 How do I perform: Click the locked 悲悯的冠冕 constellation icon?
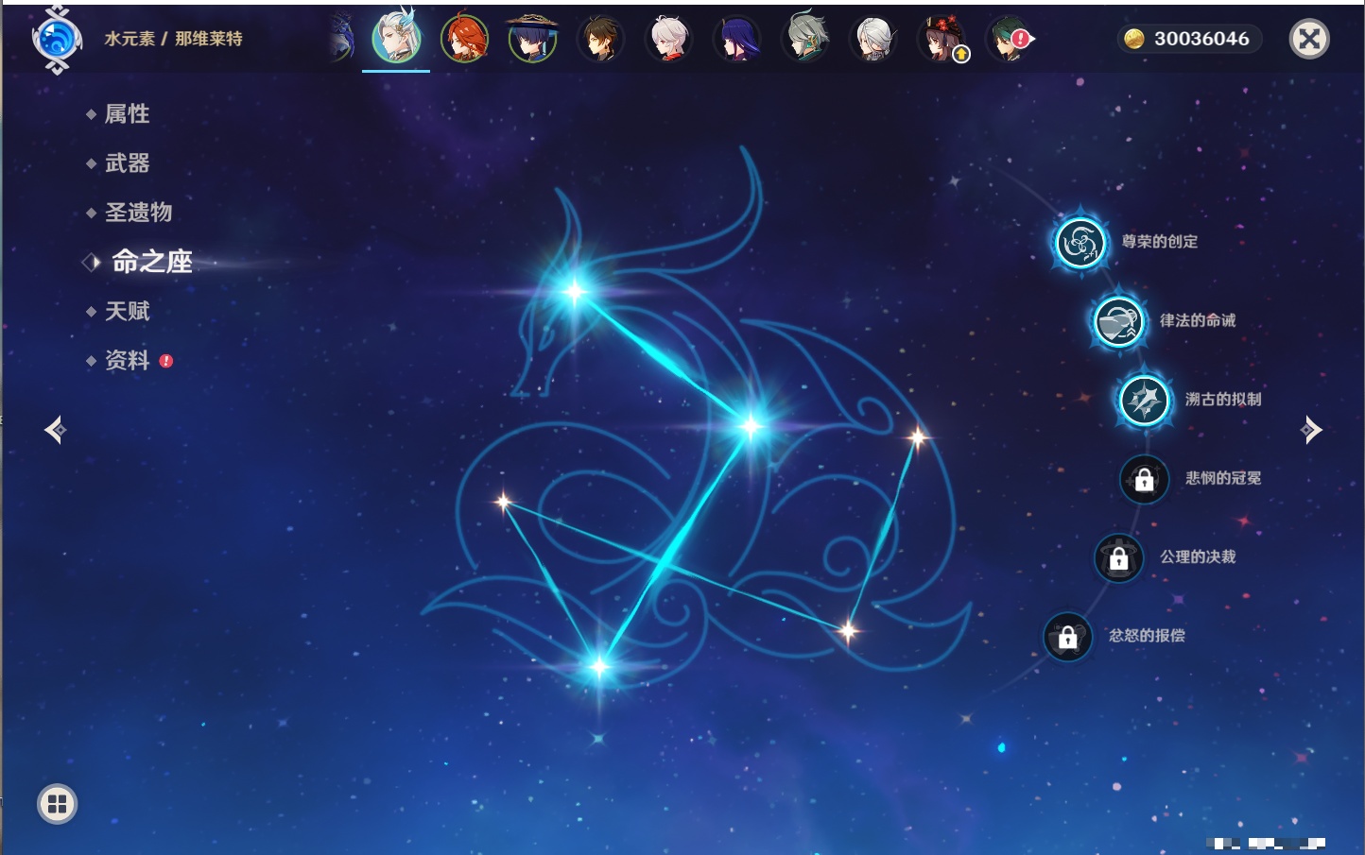pos(1144,479)
